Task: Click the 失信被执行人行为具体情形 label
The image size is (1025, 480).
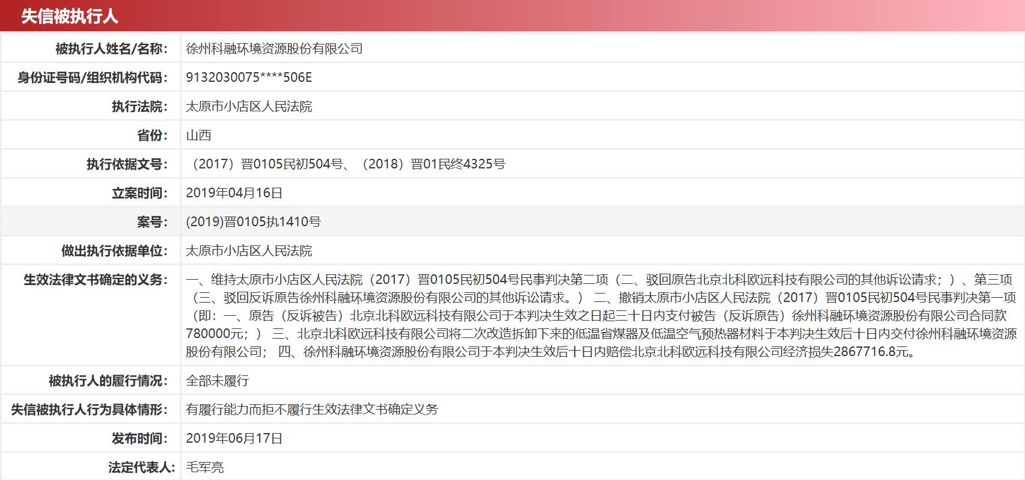Action: pos(90,410)
